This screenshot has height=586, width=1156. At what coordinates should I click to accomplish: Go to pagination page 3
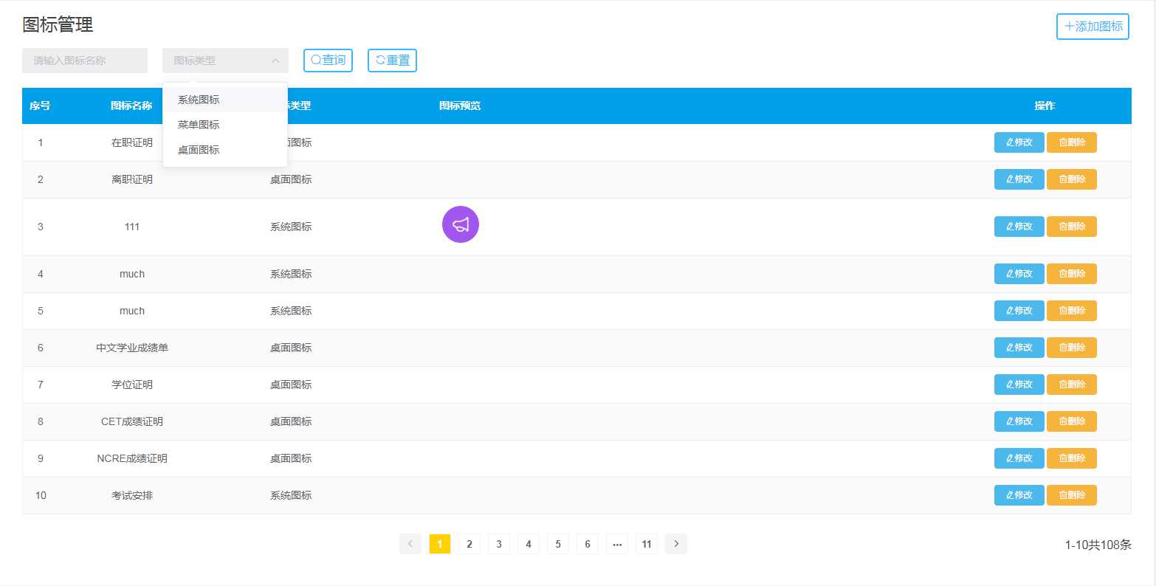499,544
